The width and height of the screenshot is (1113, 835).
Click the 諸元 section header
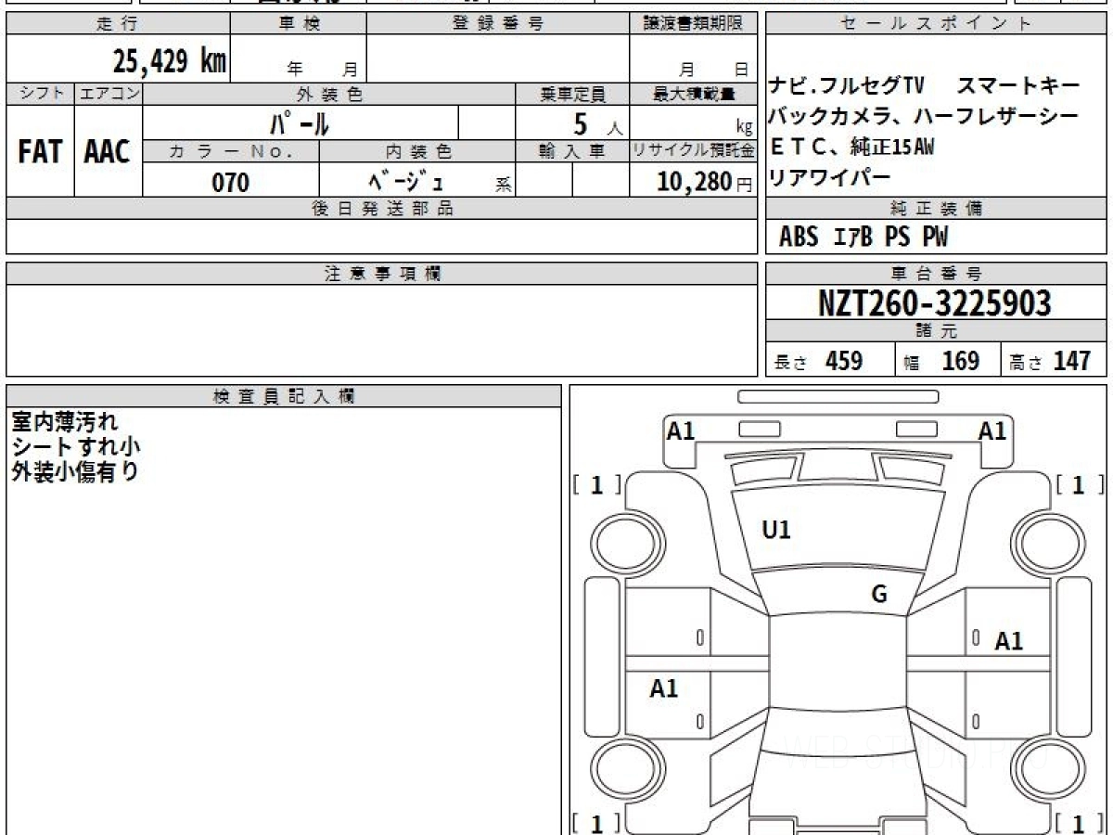click(x=937, y=331)
